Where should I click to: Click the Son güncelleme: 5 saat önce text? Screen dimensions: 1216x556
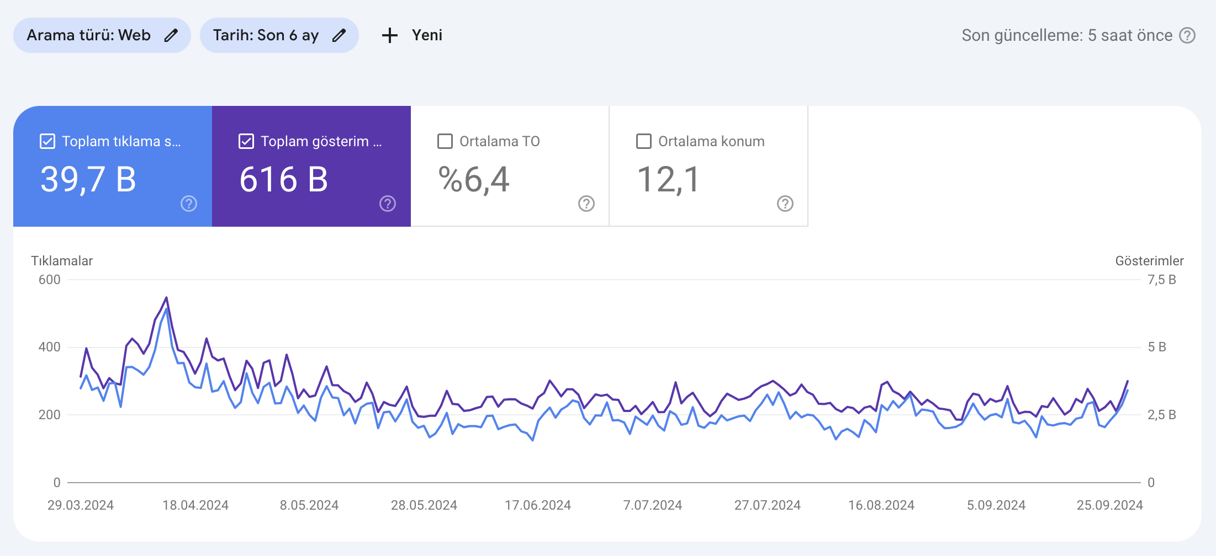pos(1067,35)
